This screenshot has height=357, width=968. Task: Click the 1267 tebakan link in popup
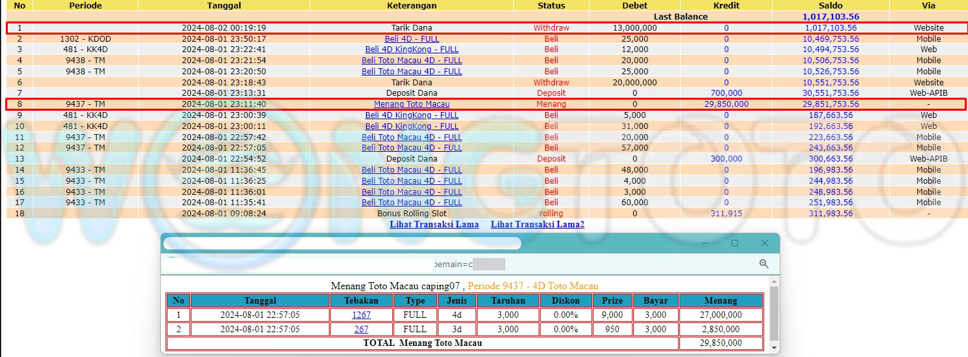point(361,315)
